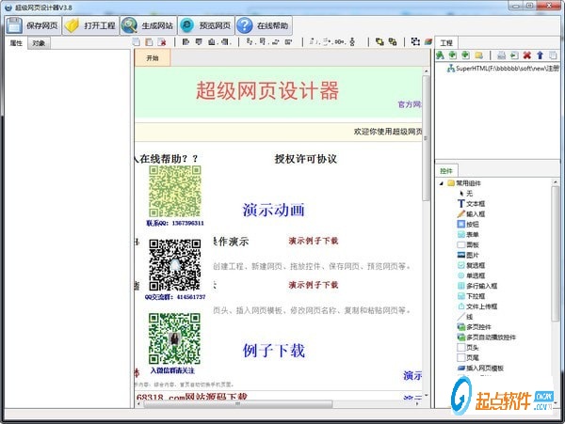This screenshot has height=424, width=565.
Task: Select the 线 line control
Action: (x=465, y=317)
